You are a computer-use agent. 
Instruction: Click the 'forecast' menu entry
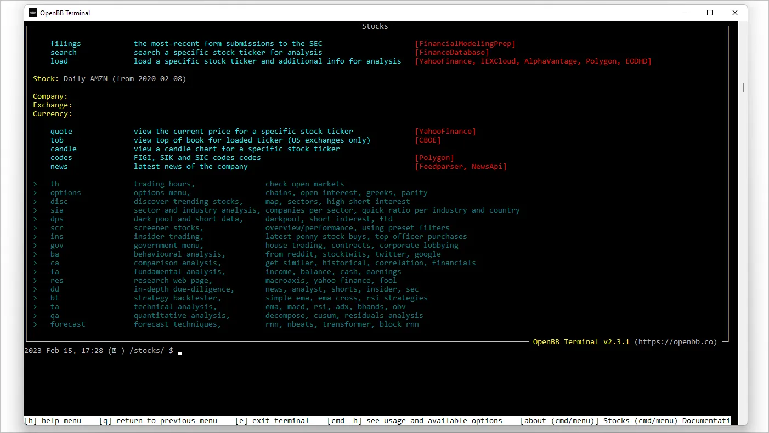tap(68, 324)
